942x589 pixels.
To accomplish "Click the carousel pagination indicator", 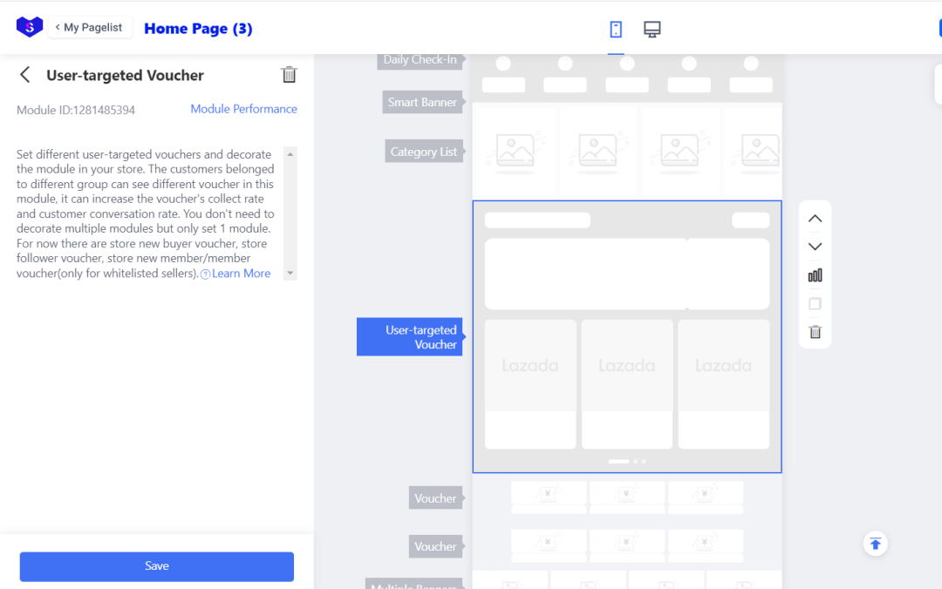I will point(626,461).
